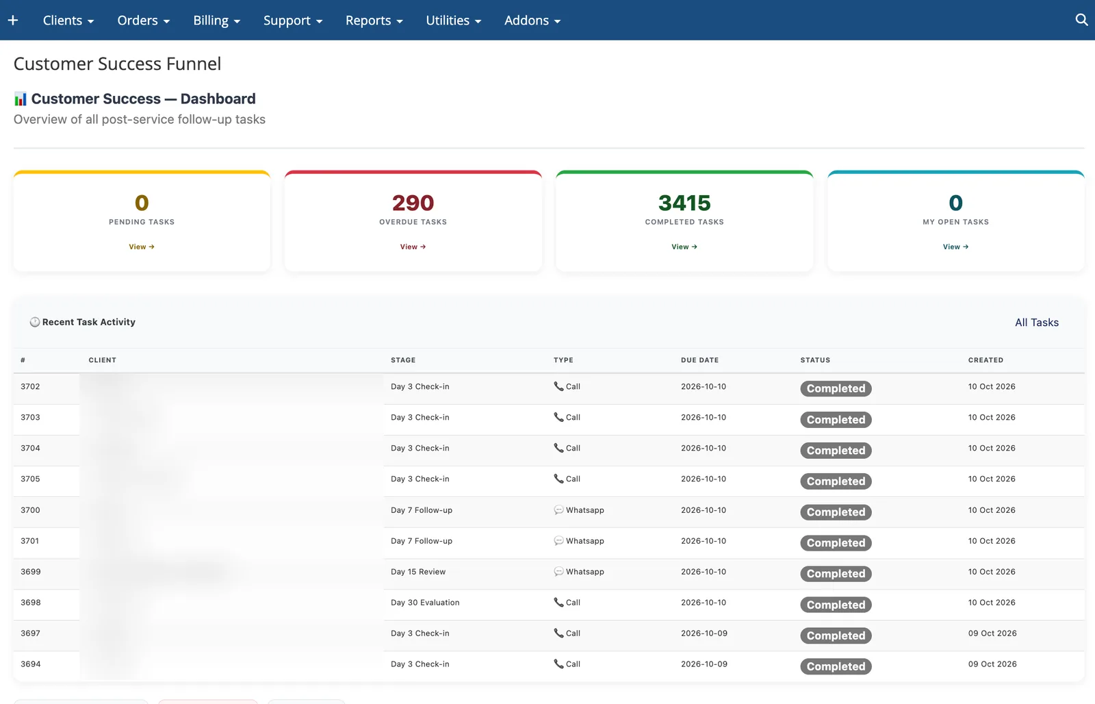The height and width of the screenshot is (704, 1095).
Task: Expand the Reports dropdown menu
Action: (374, 21)
